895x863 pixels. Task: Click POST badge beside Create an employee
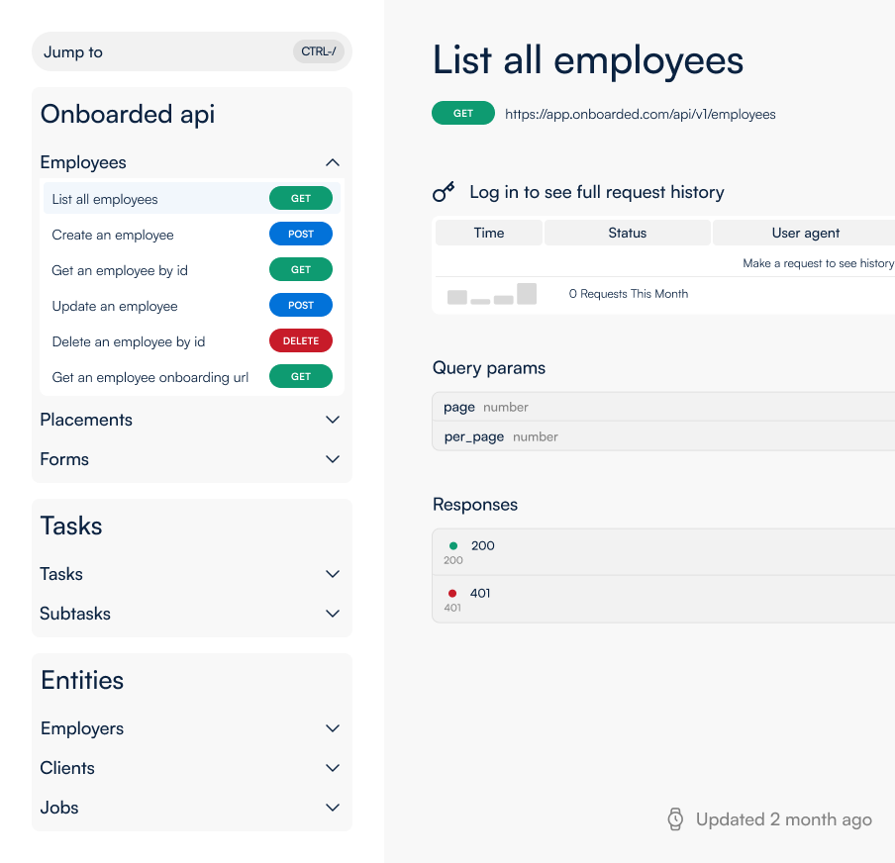click(x=301, y=234)
